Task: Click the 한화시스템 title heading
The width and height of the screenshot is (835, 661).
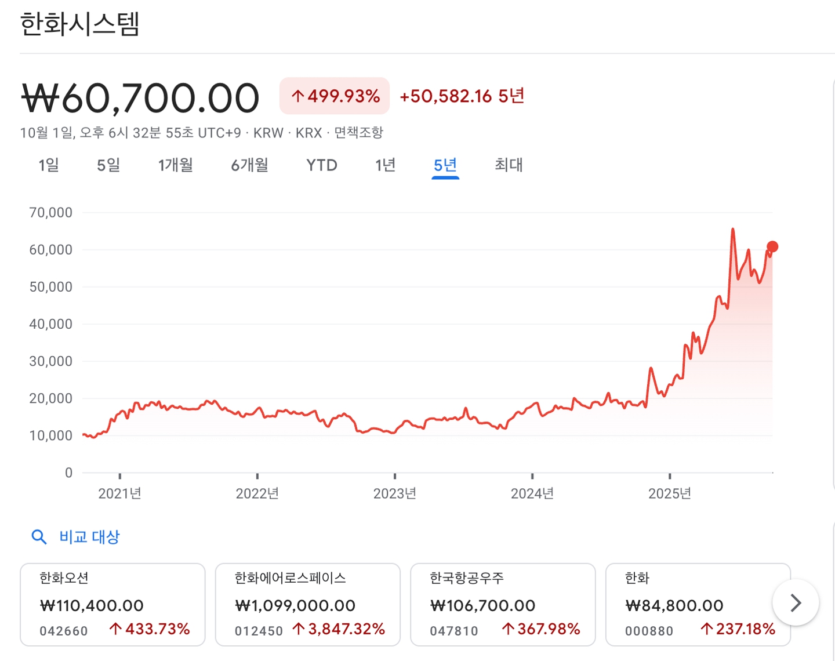Action: [80, 24]
